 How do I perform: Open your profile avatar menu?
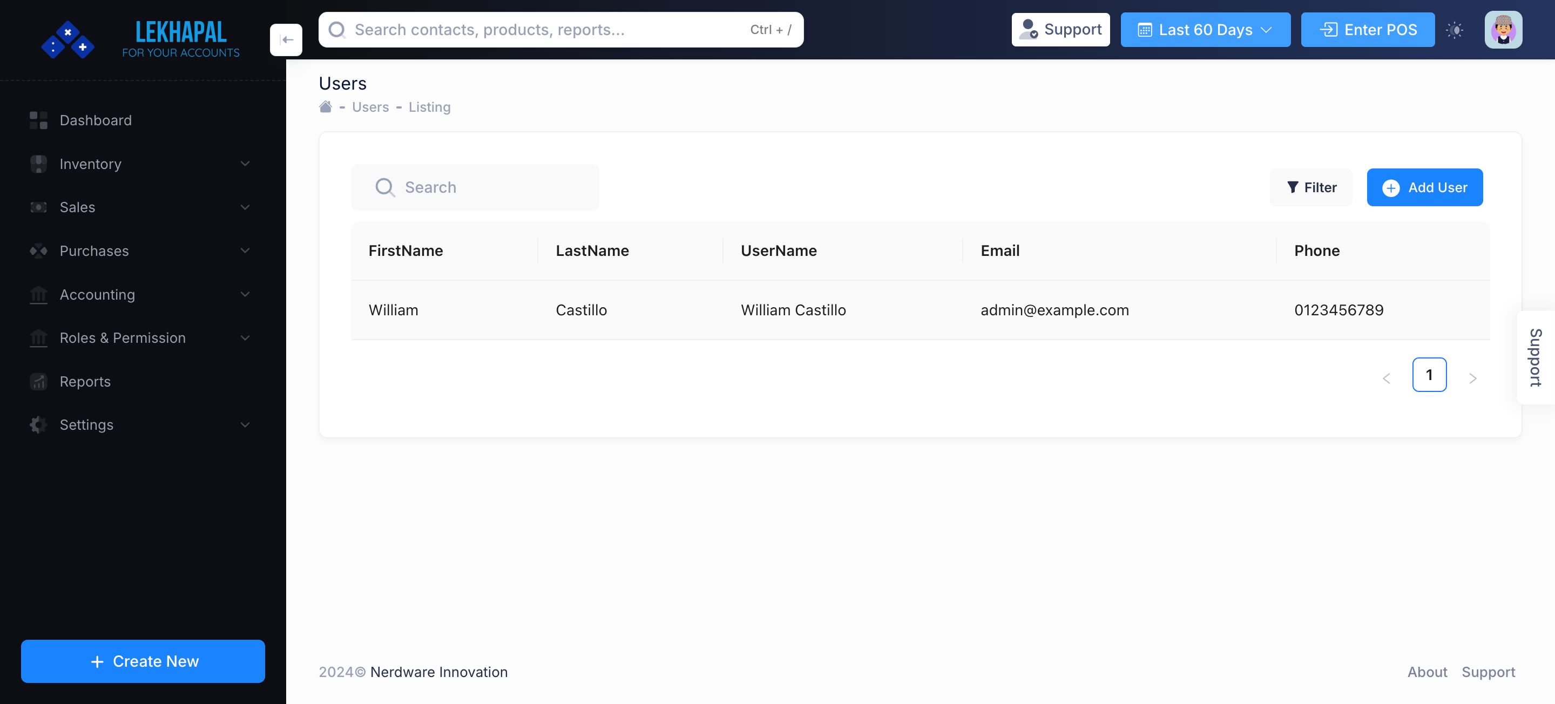pos(1503,29)
